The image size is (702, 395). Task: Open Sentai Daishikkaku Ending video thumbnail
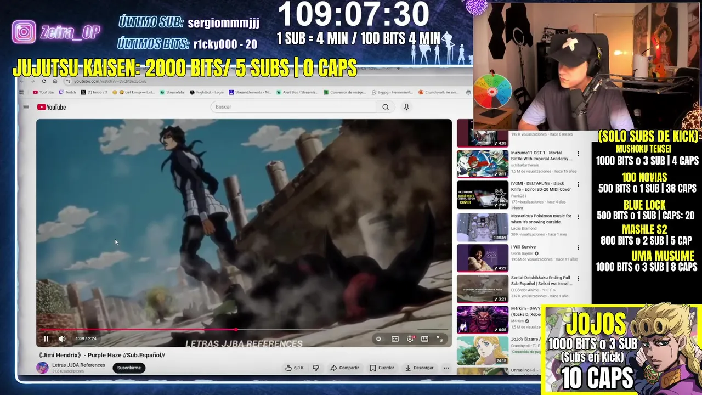pyautogui.click(x=483, y=288)
